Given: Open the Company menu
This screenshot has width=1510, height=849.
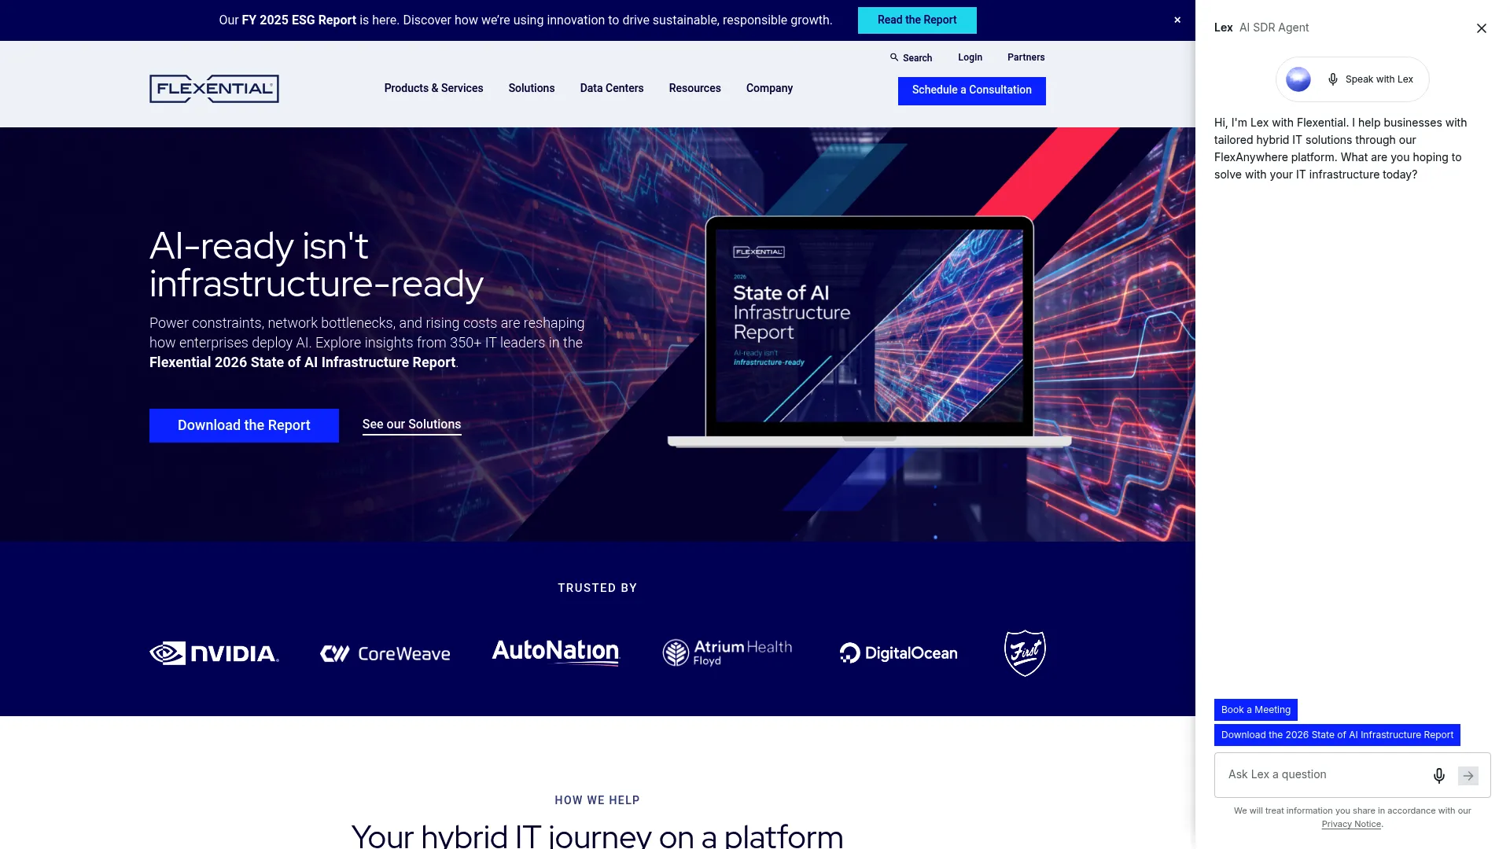Looking at the screenshot, I should [x=769, y=88].
